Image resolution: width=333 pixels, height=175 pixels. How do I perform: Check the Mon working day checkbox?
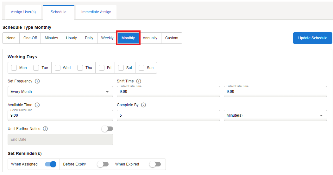pyautogui.click(x=14, y=68)
